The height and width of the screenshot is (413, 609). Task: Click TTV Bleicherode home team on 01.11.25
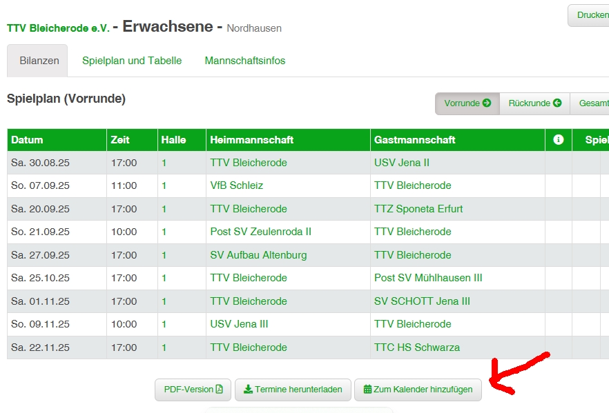[249, 301]
